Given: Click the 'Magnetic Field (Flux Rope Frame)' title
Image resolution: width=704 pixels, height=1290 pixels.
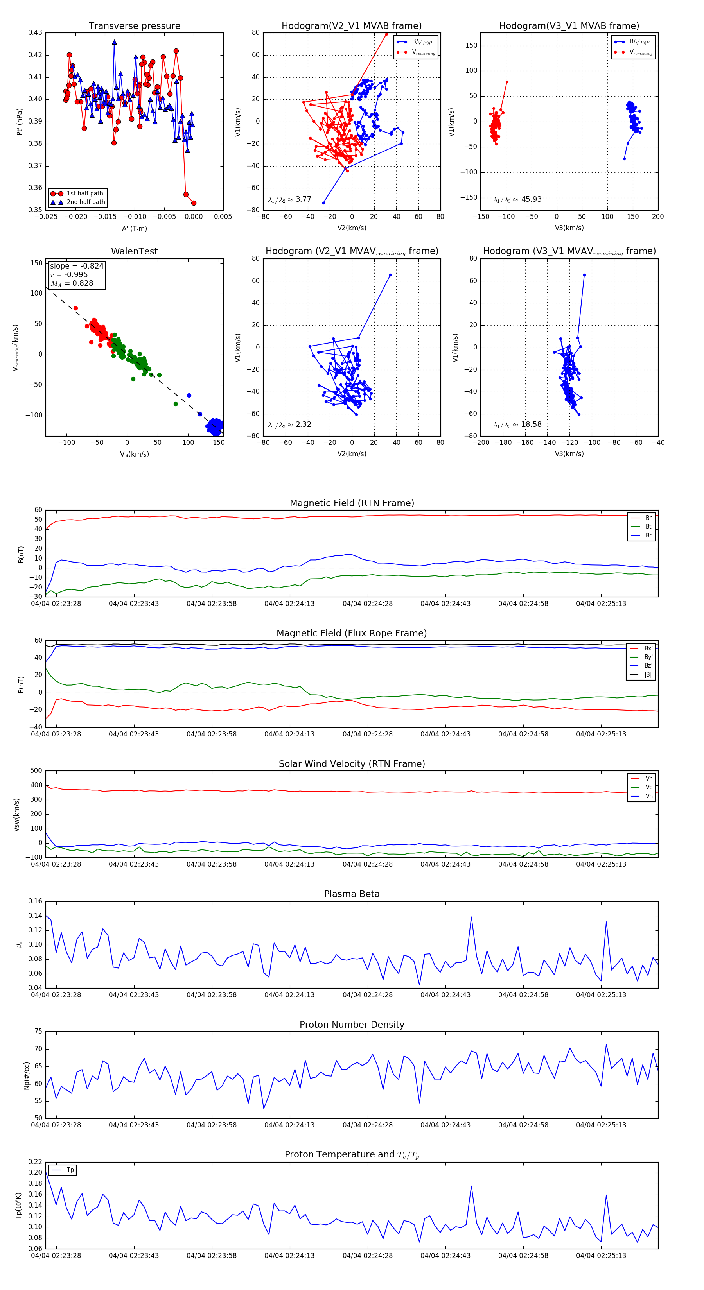Looking at the screenshot, I should coord(352,634).
